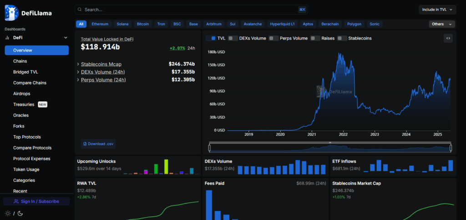Click the ⌘K keyboard shortcut badge
This screenshot has height=220, width=466.
point(302,10)
